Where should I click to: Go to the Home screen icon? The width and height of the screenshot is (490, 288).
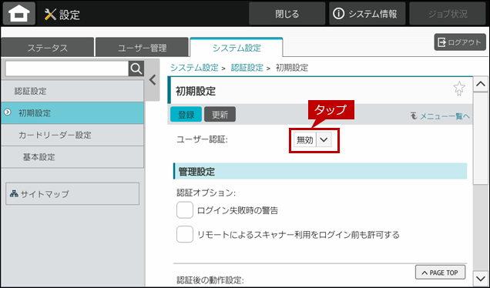[19, 13]
